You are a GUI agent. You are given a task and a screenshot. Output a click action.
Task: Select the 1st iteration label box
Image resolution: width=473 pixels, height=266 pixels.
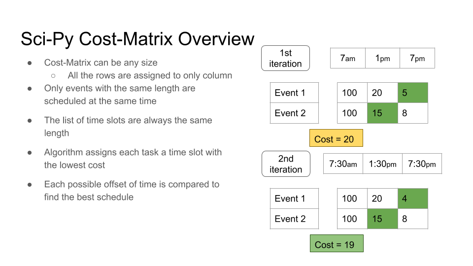pyautogui.click(x=285, y=58)
